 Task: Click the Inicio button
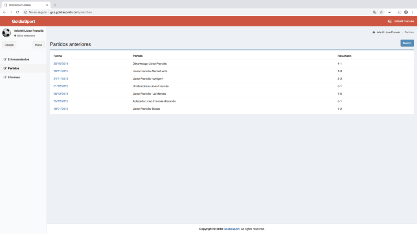coord(38,45)
